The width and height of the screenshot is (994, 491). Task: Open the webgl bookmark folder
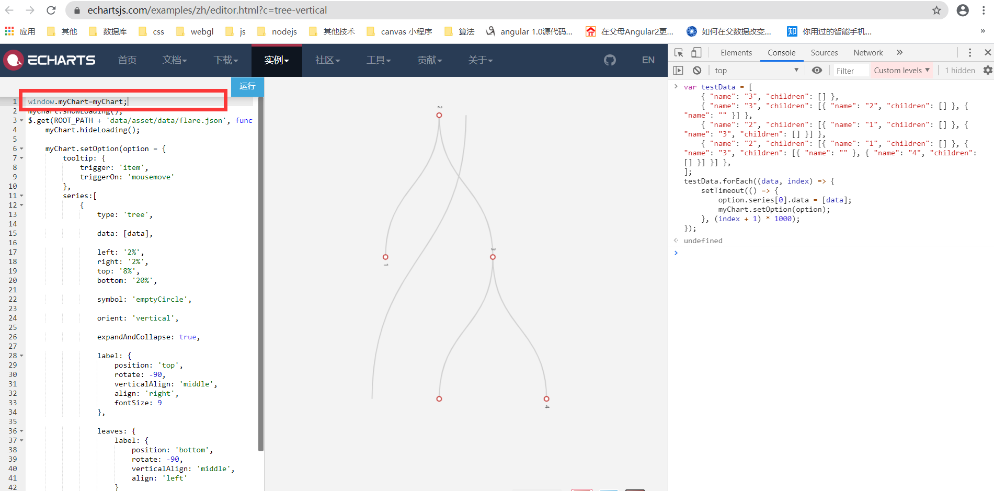tap(195, 31)
